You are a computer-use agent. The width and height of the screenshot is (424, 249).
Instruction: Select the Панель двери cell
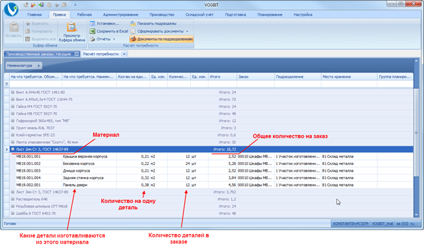[89, 185]
